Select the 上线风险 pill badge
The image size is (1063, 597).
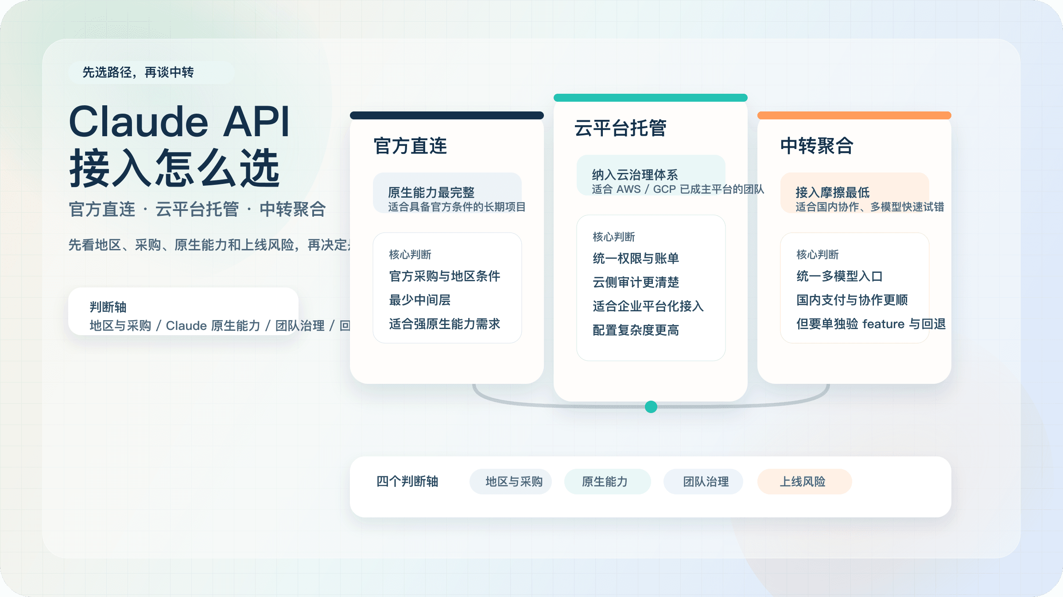tap(804, 482)
